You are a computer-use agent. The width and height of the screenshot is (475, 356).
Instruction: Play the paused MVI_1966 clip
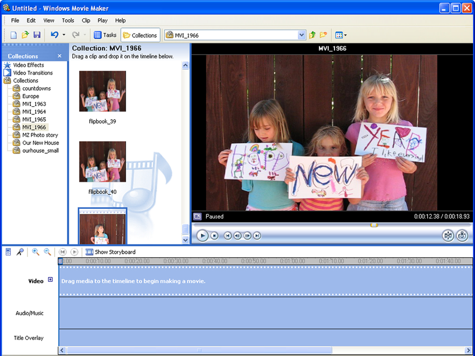[203, 236]
